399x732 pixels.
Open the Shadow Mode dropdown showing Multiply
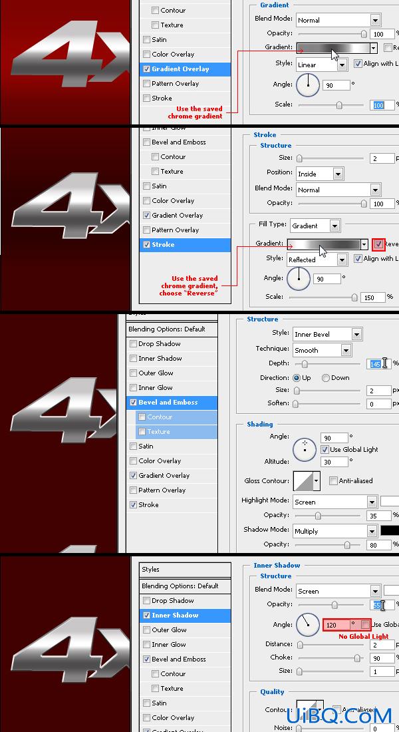coord(335,531)
